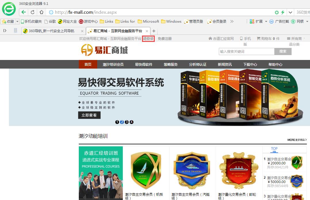Click the MORE 更多商品 link
310x200 pixels.
[297, 140]
